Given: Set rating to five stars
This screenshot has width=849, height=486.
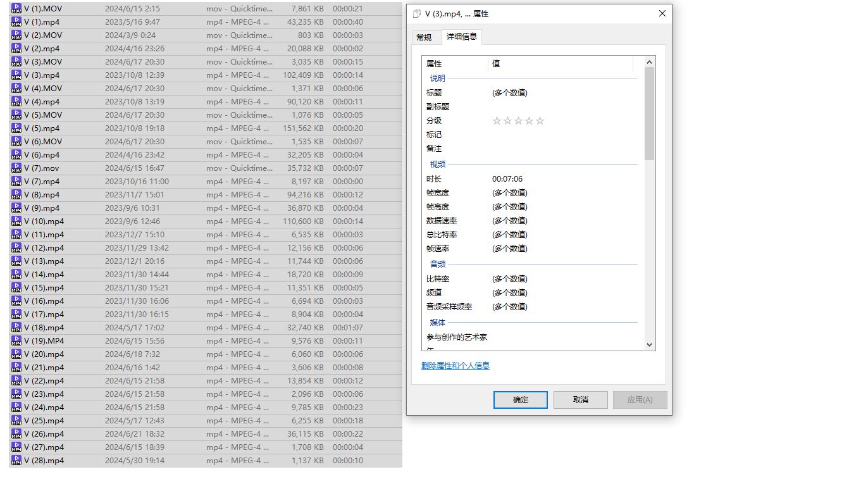Looking at the screenshot, I should click(x=540, y=121).
